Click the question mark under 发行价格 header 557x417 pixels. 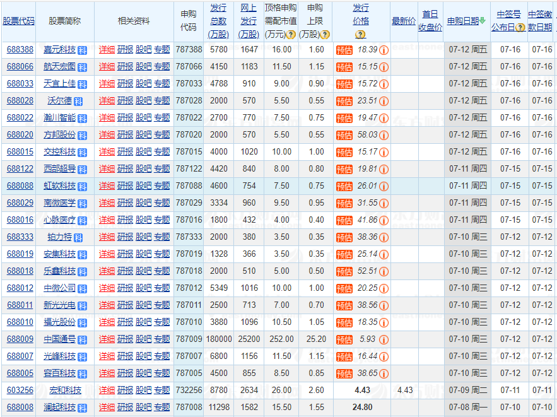361,34
